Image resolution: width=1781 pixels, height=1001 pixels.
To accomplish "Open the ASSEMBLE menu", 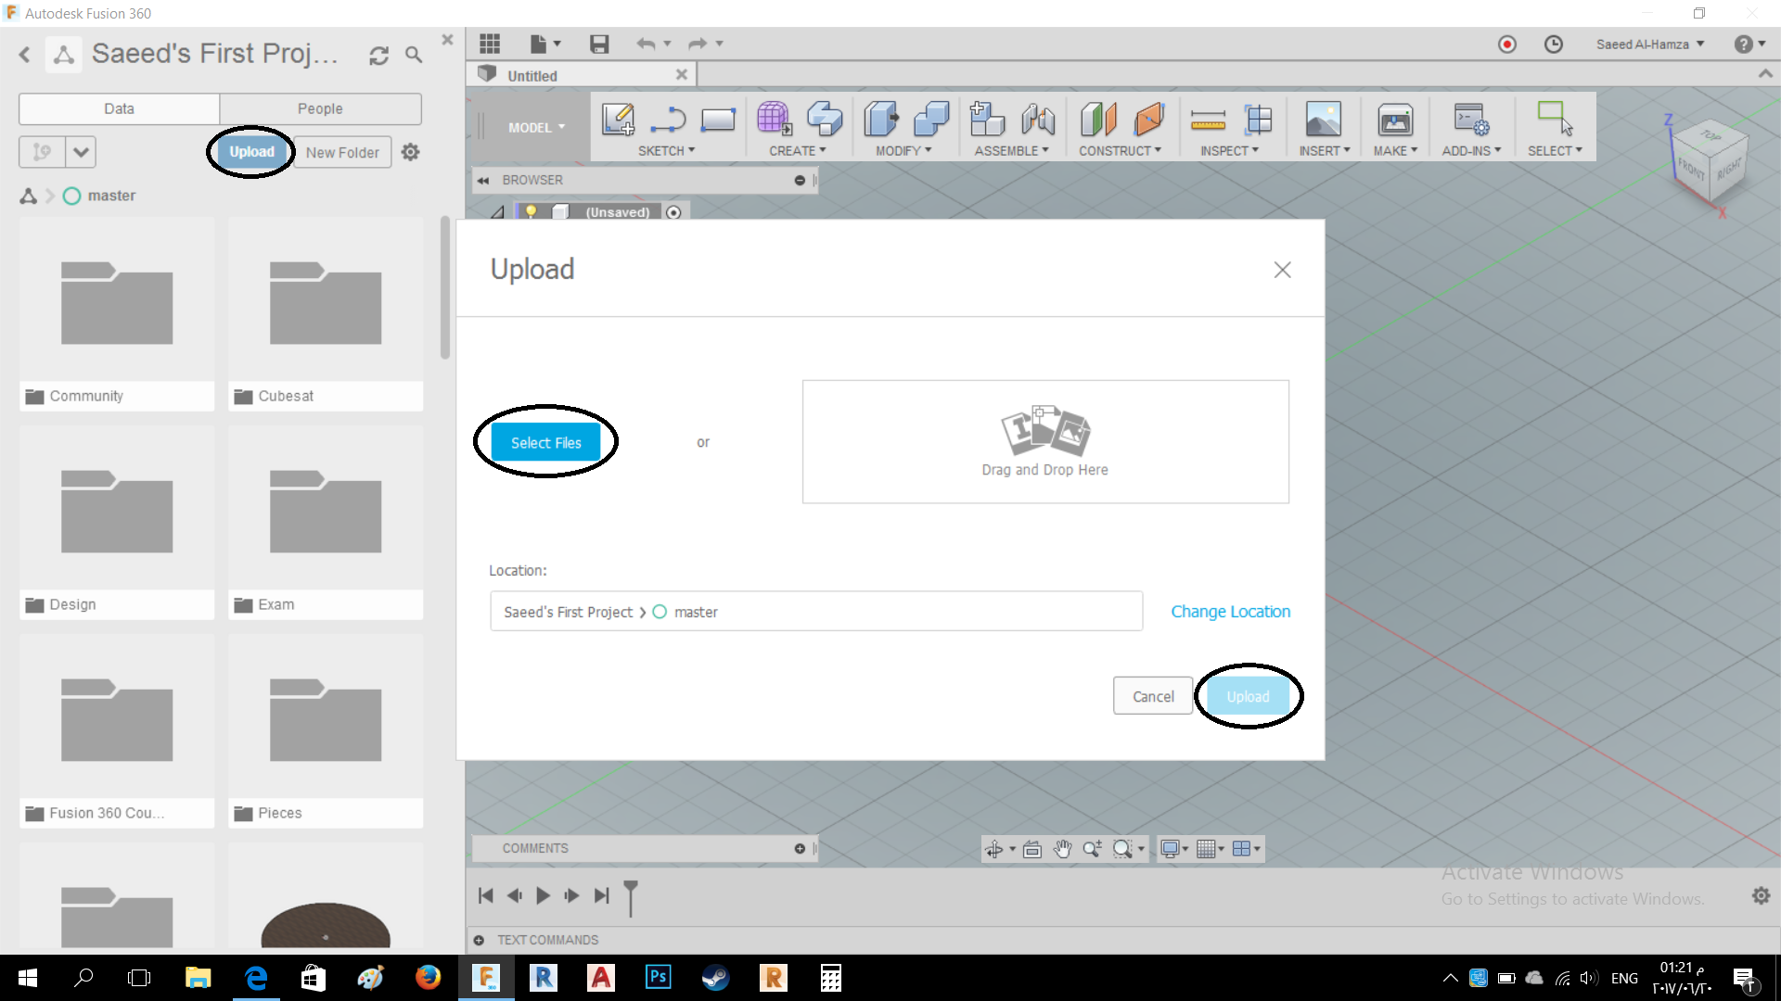I will (1011, 150).
